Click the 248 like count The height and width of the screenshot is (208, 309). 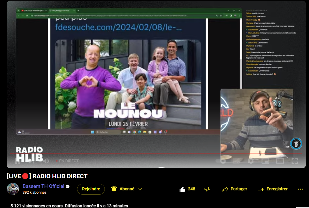(x=191, y=189)
